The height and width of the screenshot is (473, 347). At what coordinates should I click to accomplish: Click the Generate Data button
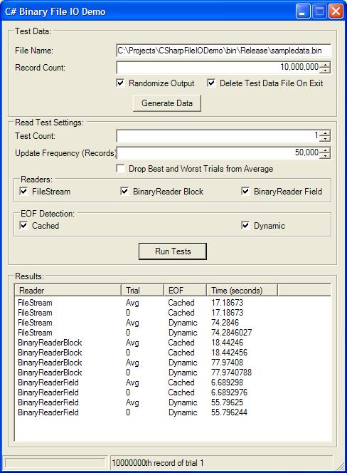coord(167,103)
